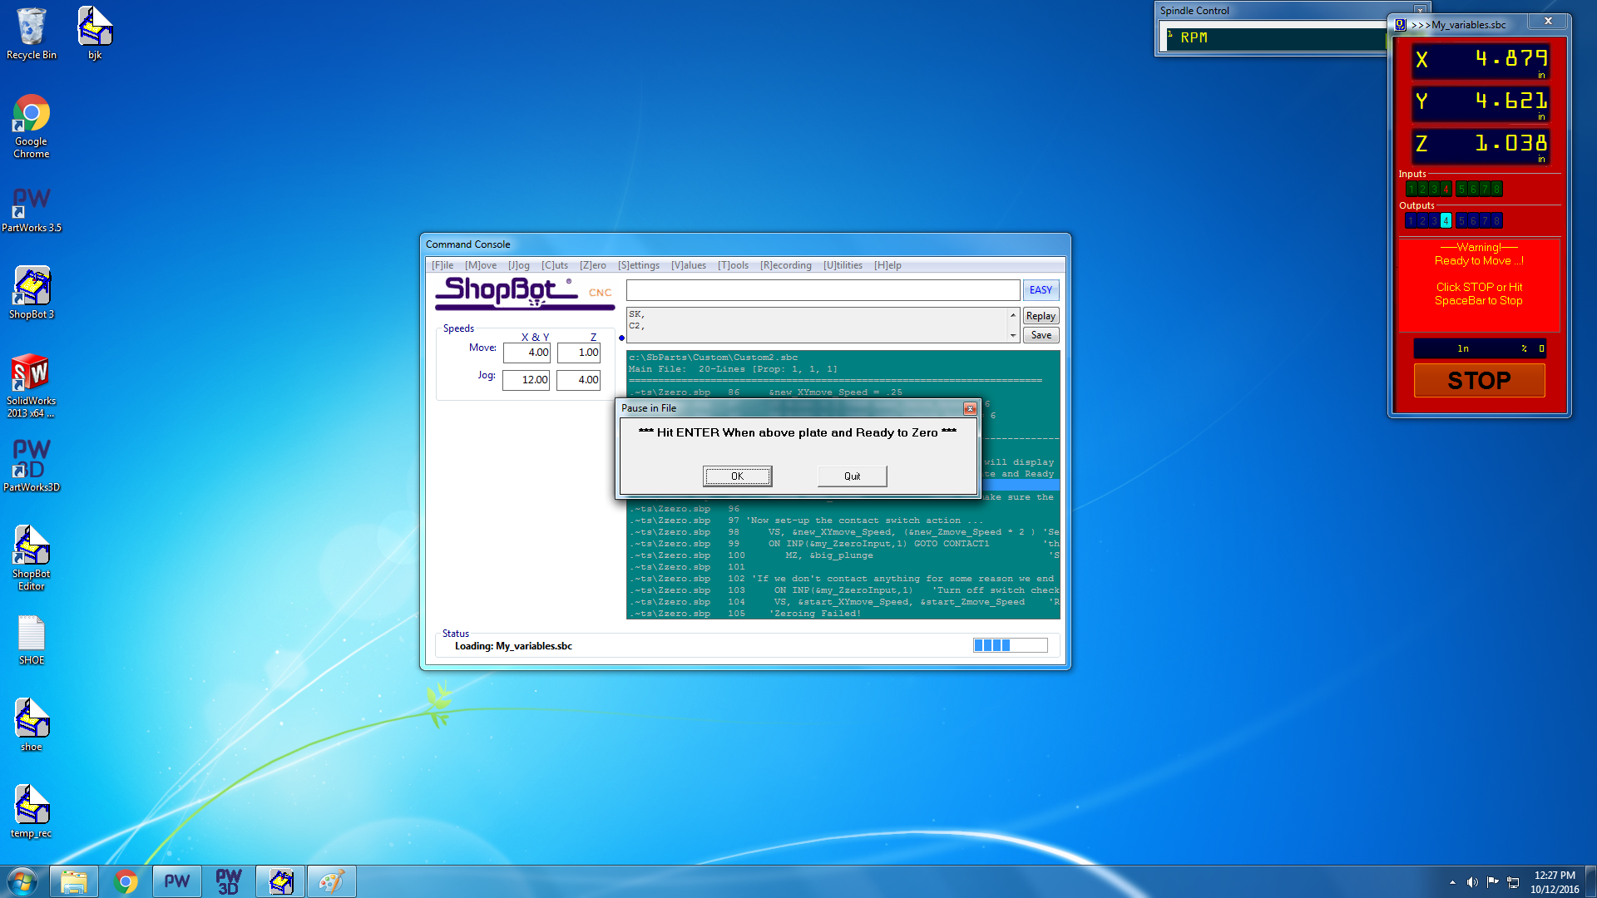The width and height of the screenshot is (1597, 898).
Task: Open the [S]ettings menu
Action: point(639,265)
